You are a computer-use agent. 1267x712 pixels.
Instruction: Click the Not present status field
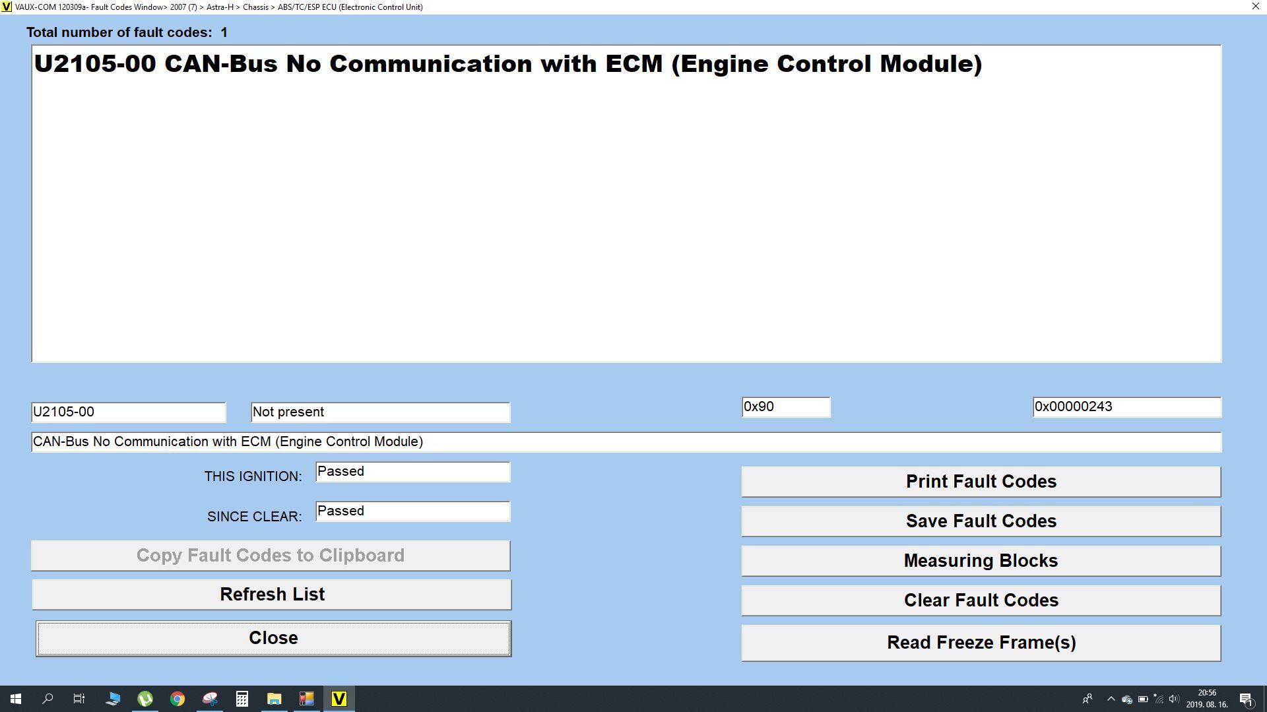pyautogui.click(x=381, y=412)
